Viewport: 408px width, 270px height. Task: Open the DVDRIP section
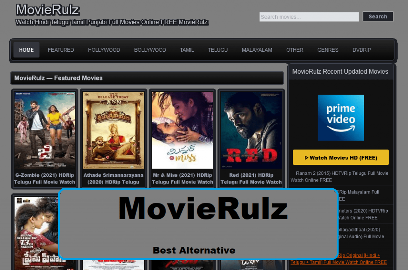click(x=361, y=50)
